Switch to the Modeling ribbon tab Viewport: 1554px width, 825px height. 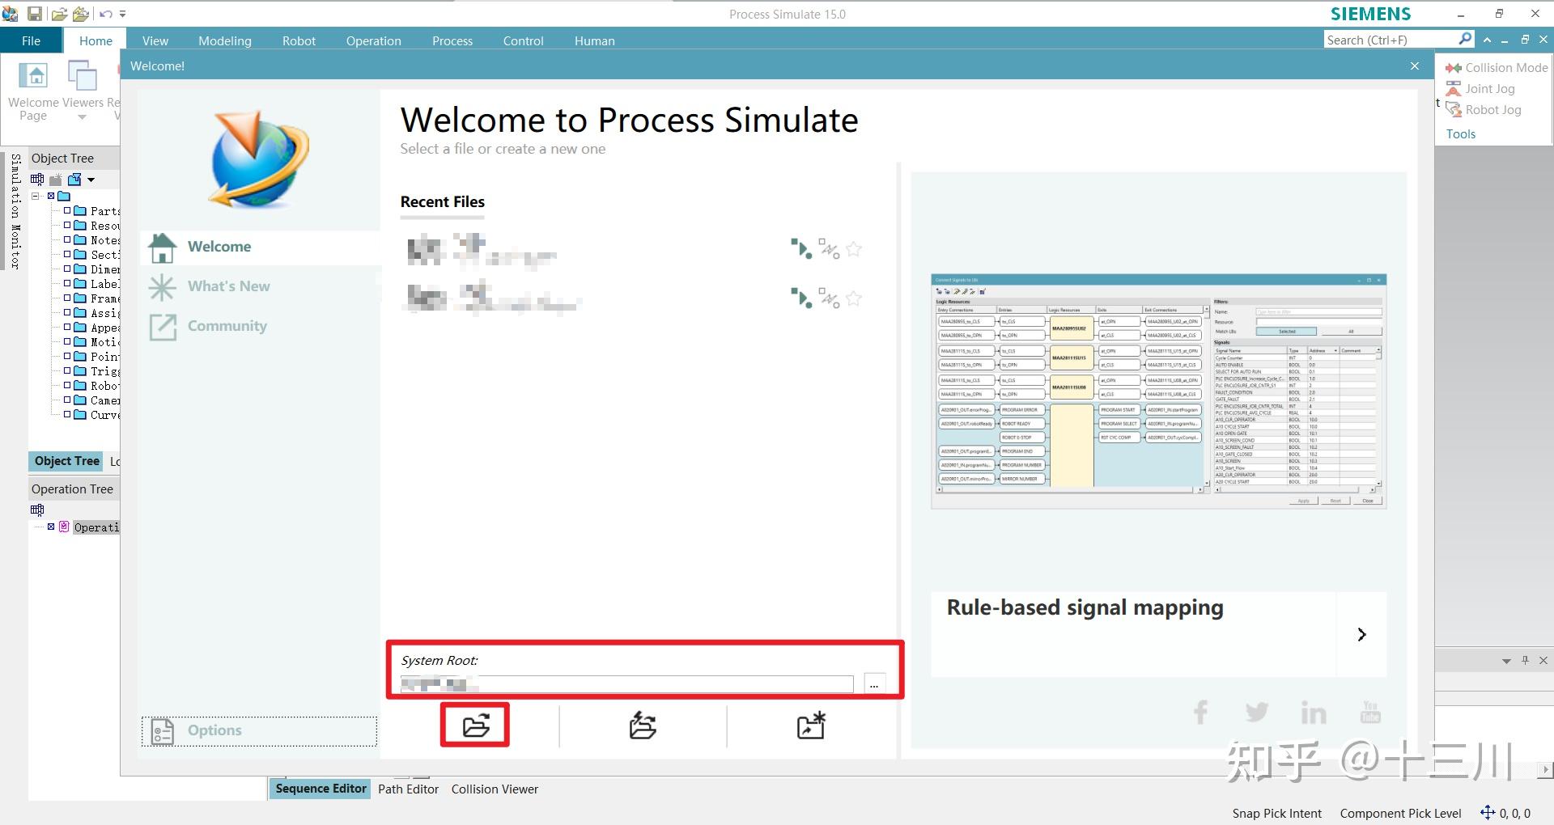[x=224, y=40]
